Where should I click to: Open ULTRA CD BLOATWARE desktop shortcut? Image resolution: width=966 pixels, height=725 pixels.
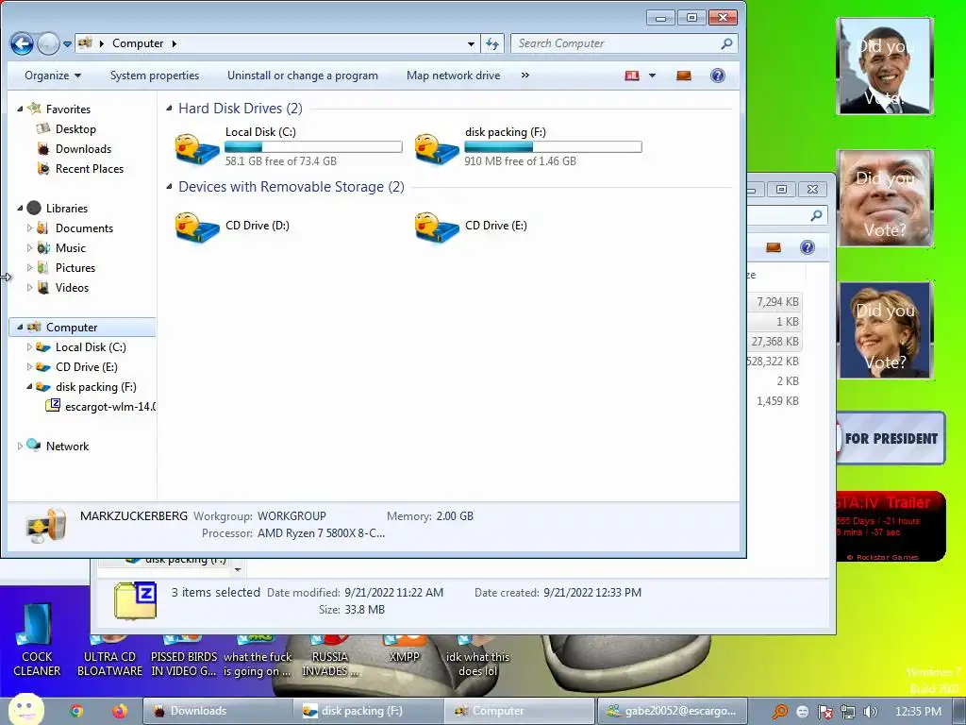tap(109, 657)
